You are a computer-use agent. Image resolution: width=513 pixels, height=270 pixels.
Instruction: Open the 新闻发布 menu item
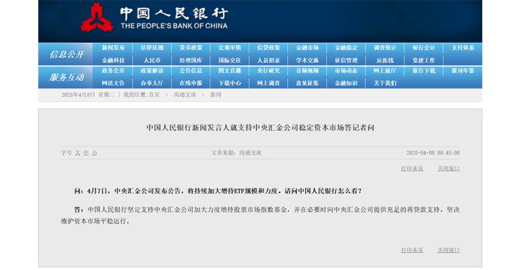click(113, 48)
